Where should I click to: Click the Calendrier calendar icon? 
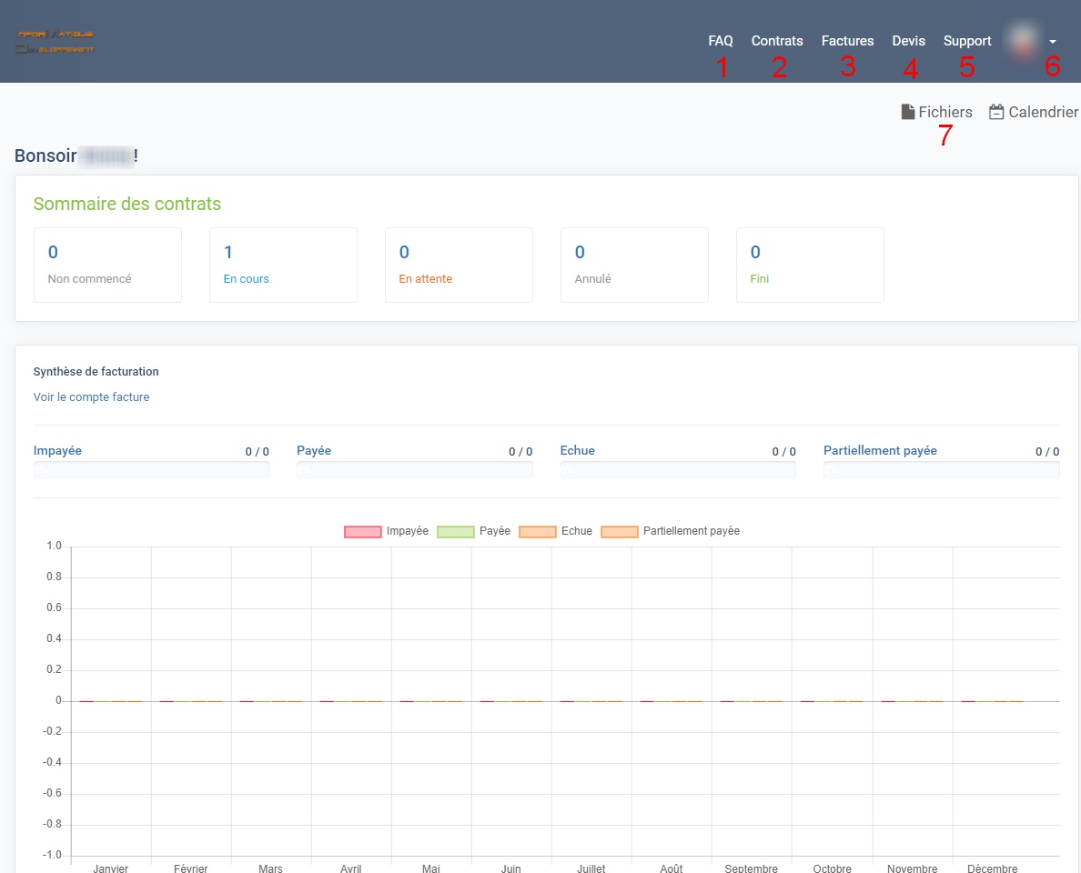pyautogui.click(x=996, y=112)
